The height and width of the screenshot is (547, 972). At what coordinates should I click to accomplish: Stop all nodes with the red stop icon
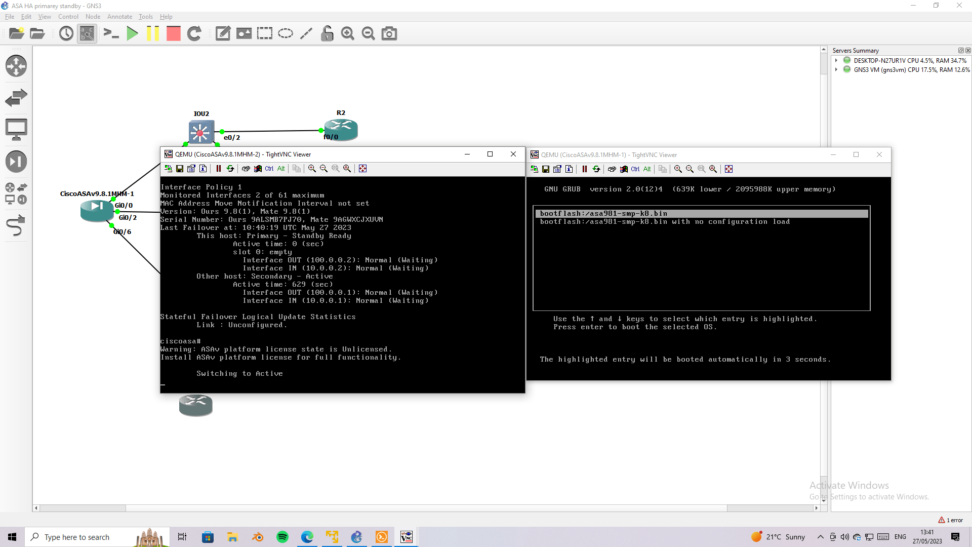[173, 33]
